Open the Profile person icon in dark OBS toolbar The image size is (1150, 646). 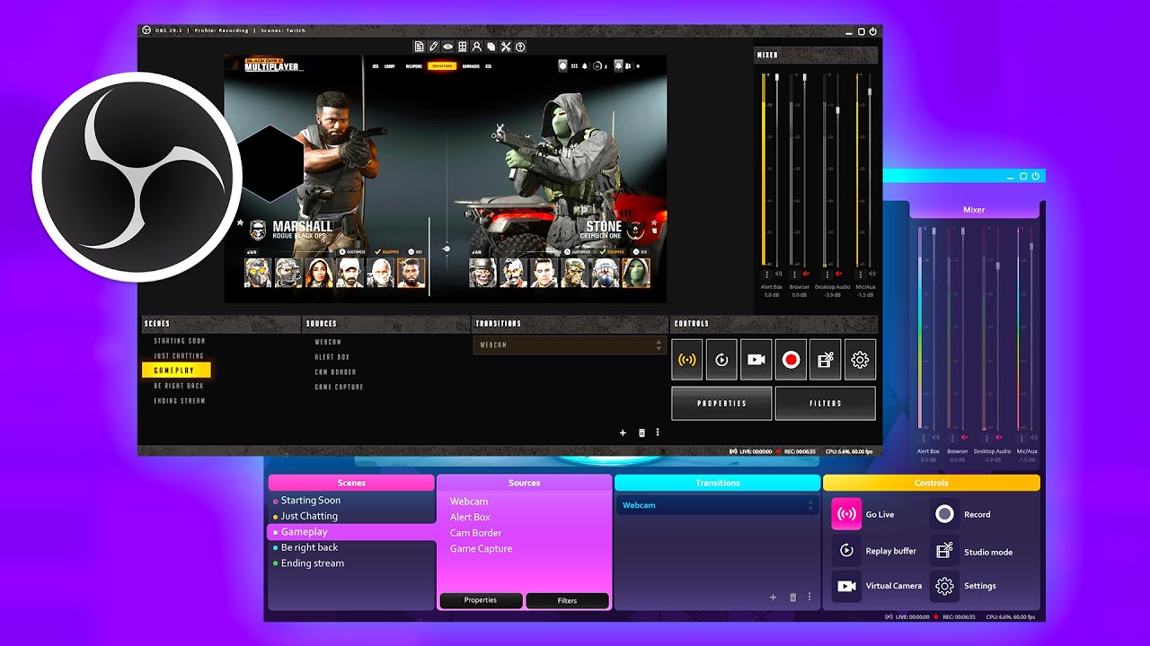476,47
